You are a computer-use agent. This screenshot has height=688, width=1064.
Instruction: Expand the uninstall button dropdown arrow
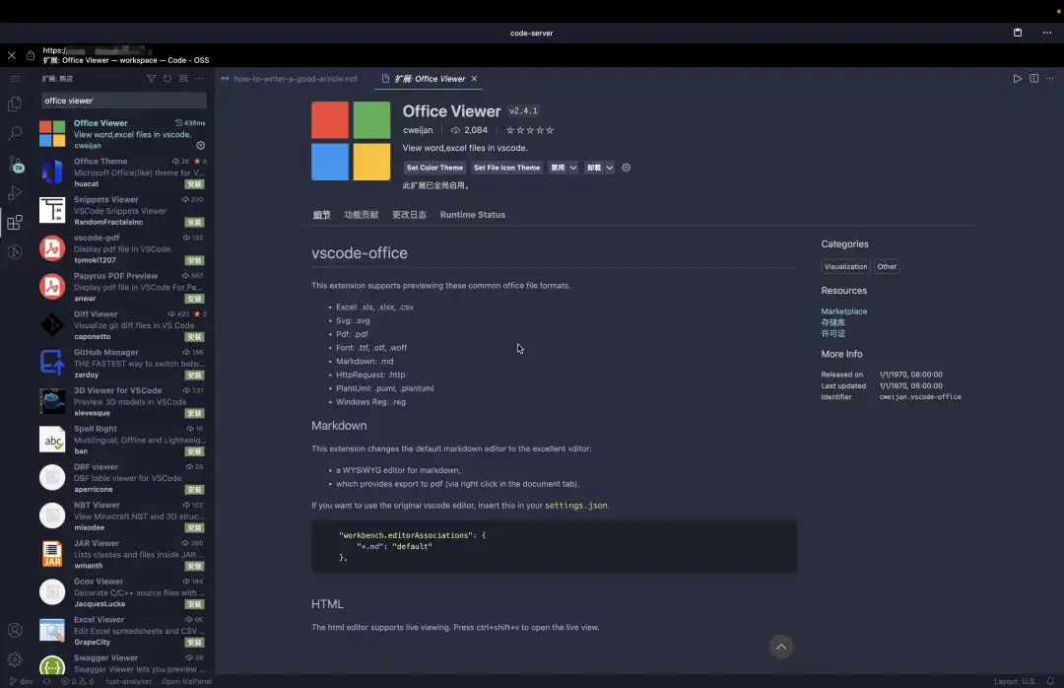610,168
